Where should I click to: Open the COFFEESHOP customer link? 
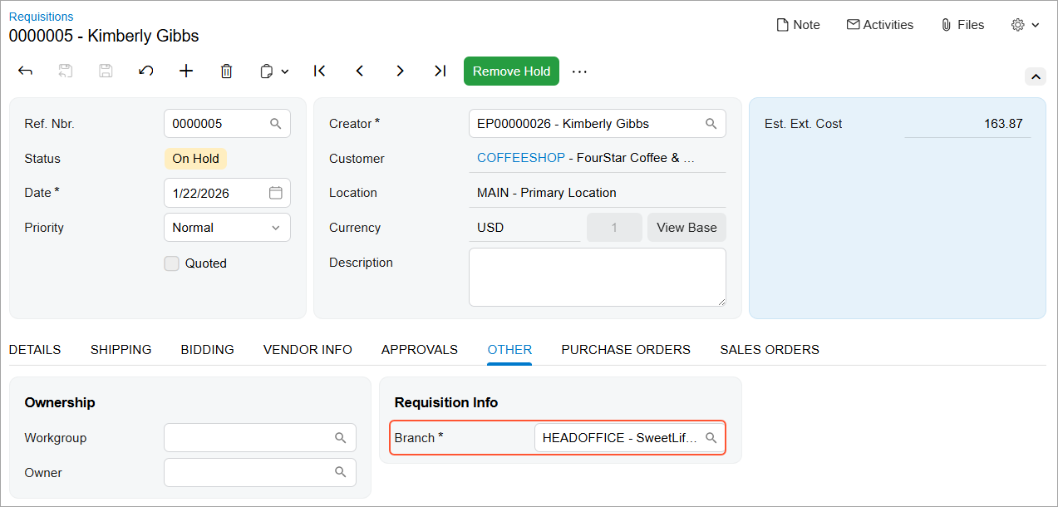tap(521, 158)
